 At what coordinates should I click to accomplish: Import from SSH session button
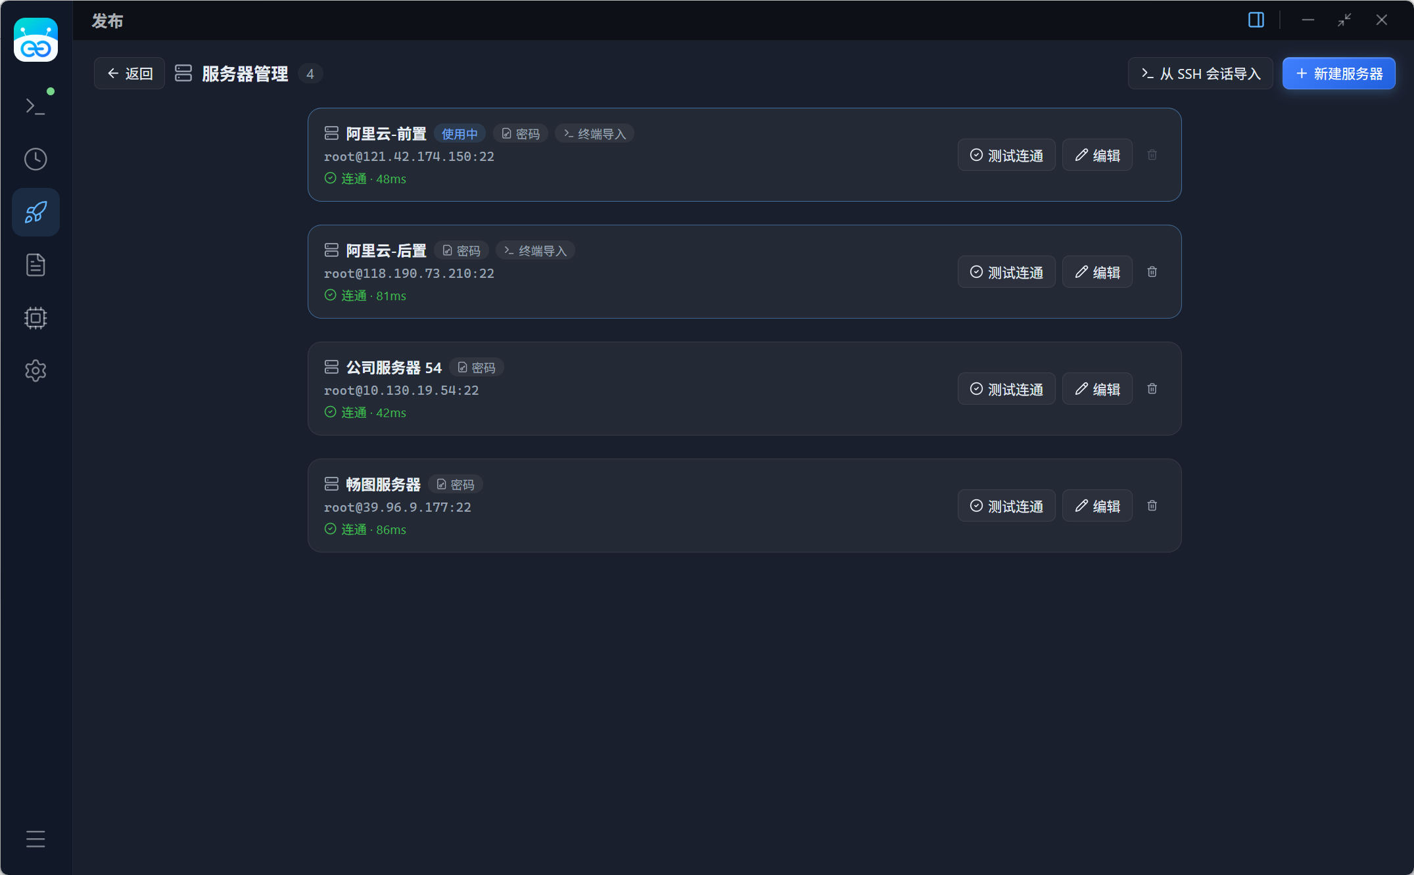[x=1200, y=74]
